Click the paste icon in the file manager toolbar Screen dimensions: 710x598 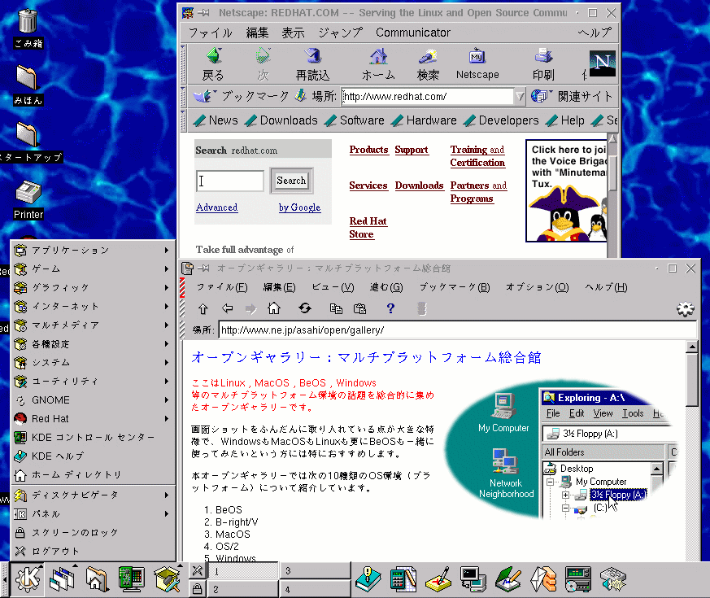click(x=360, y=308)
